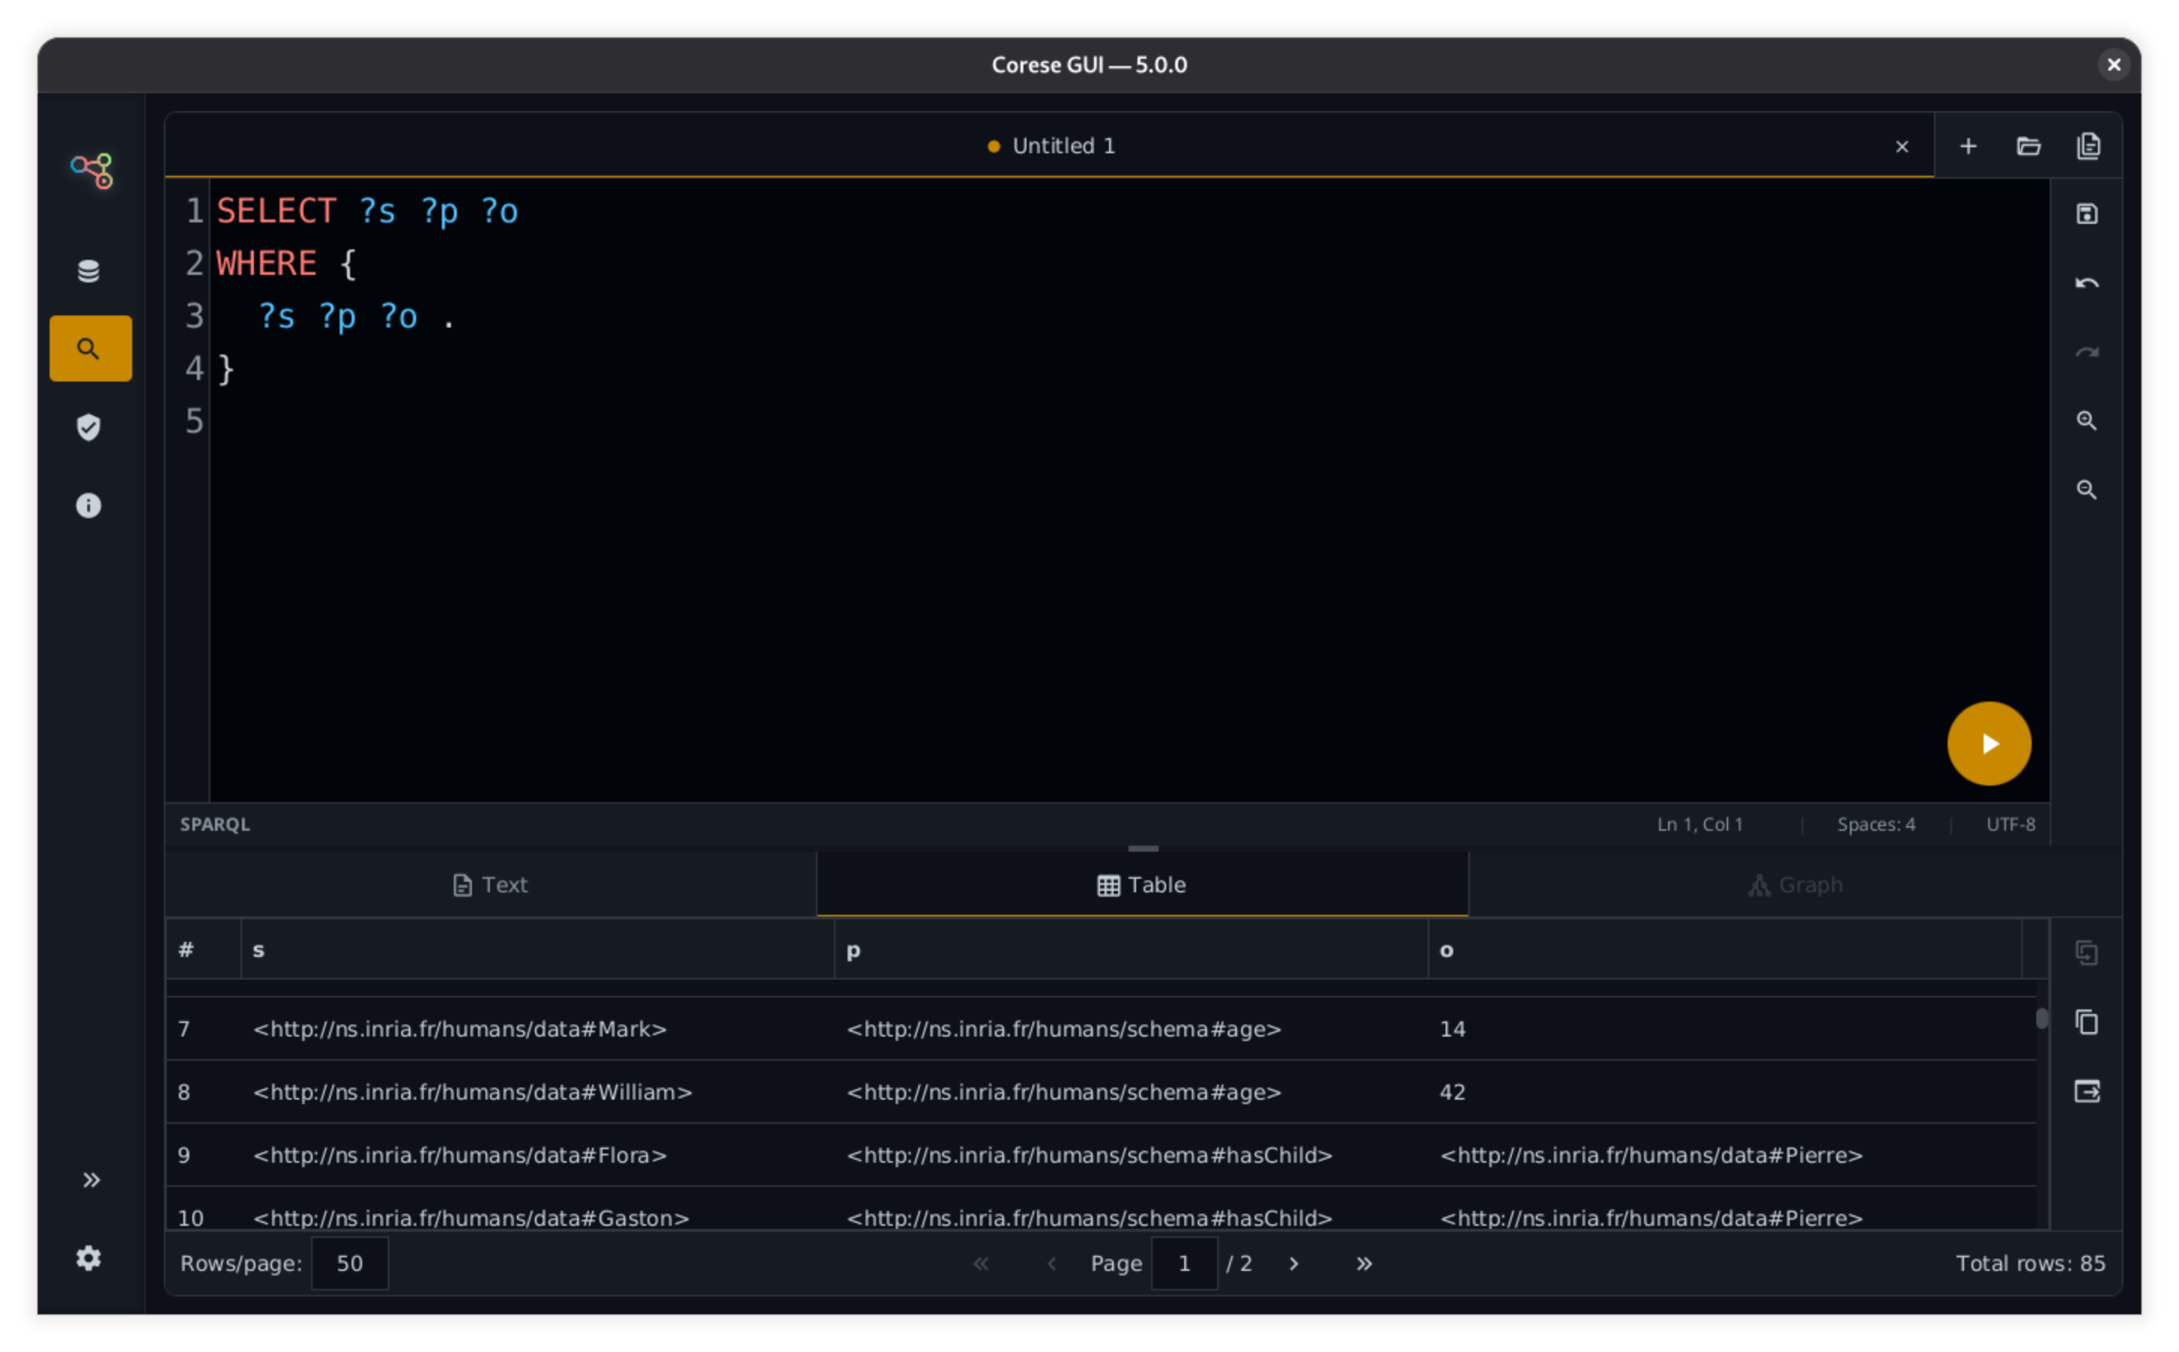The height and width of the screenshot is (1352, 2179).
Task: Save the current query
Action: point(2087,213)
